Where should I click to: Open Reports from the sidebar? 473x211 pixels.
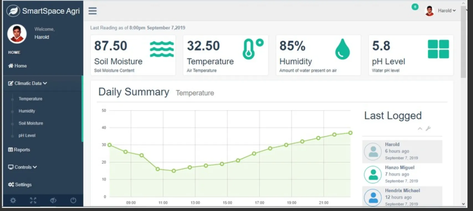(x=19, y=150)
